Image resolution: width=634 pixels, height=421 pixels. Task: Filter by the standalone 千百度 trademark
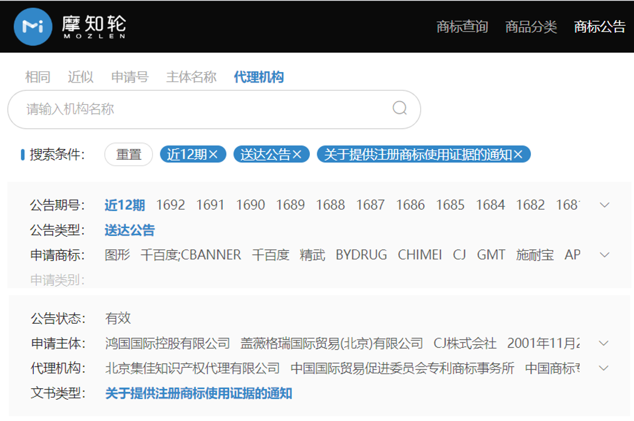(x=270, y=255)
